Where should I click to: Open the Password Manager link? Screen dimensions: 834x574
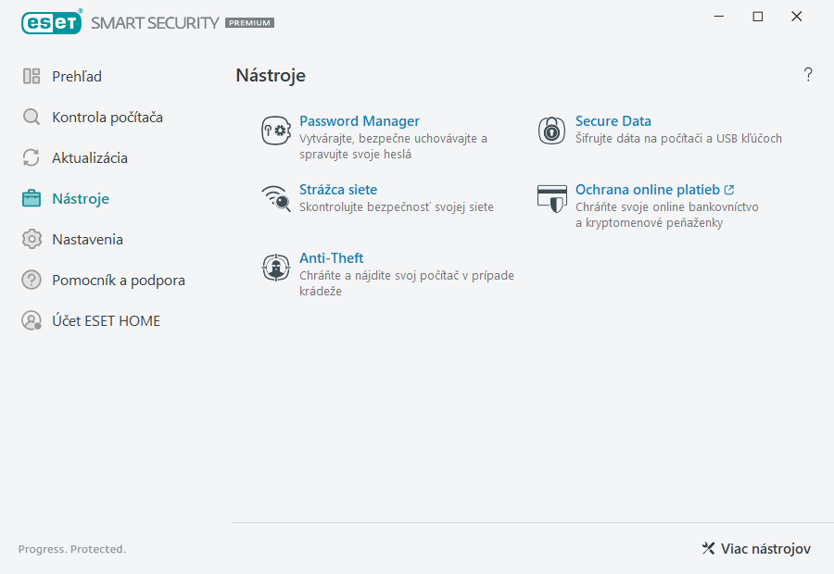click(x=360, y=120)
